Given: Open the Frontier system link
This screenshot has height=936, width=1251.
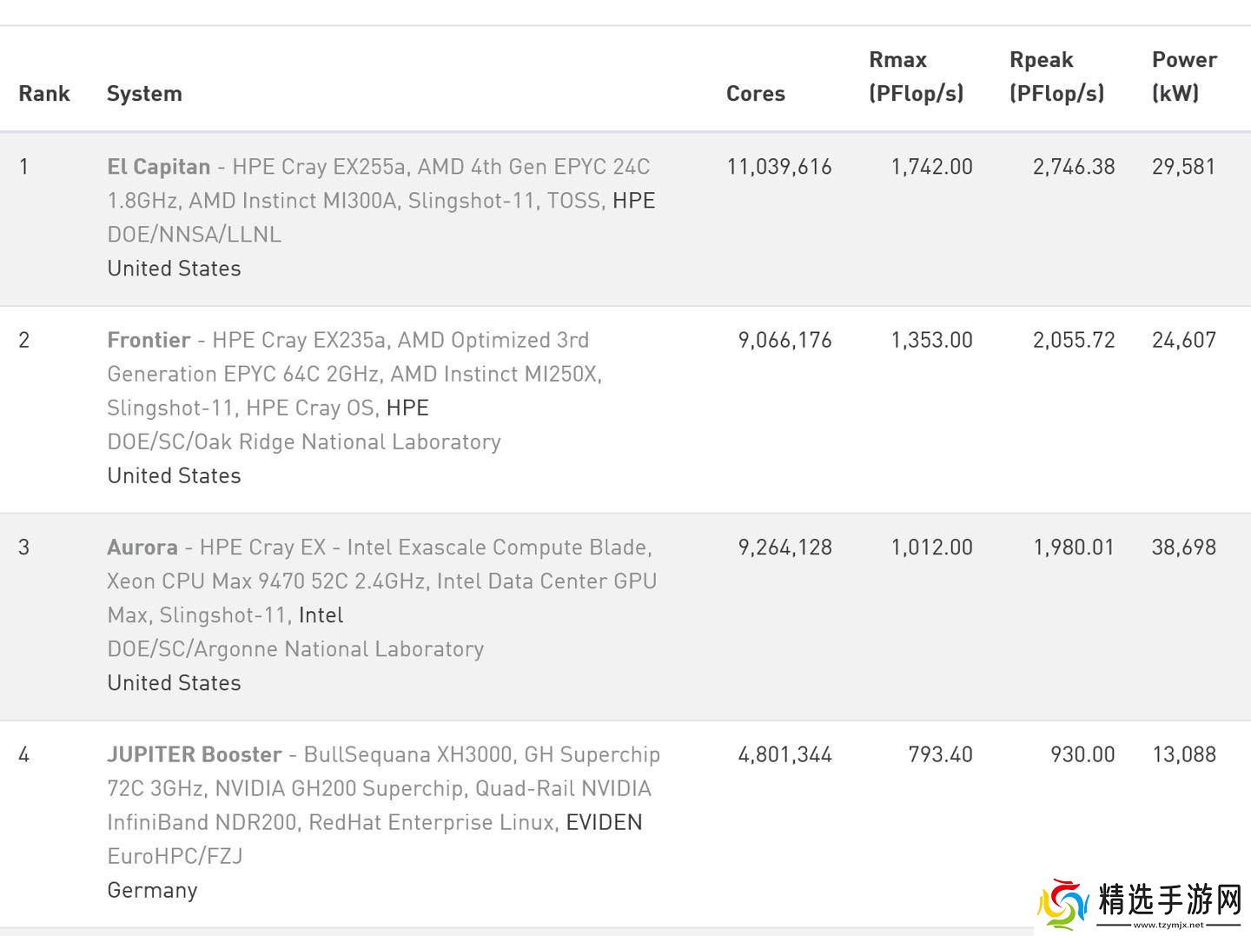Looking at the screenshot, I should click(x=149, y=340).
